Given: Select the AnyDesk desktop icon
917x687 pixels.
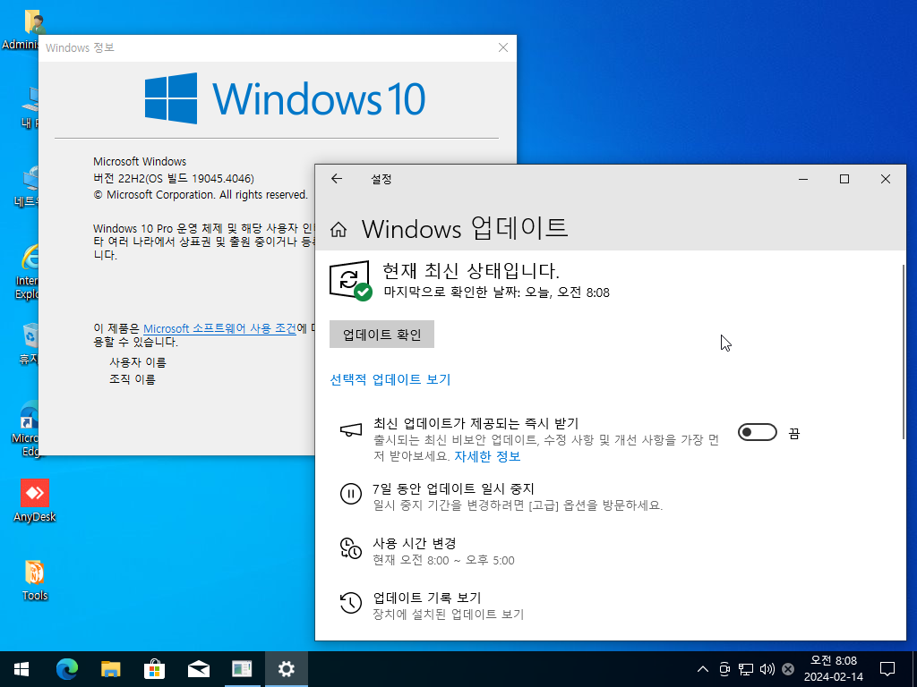Looking at the screenshot, I should click(x=35, y=501).
